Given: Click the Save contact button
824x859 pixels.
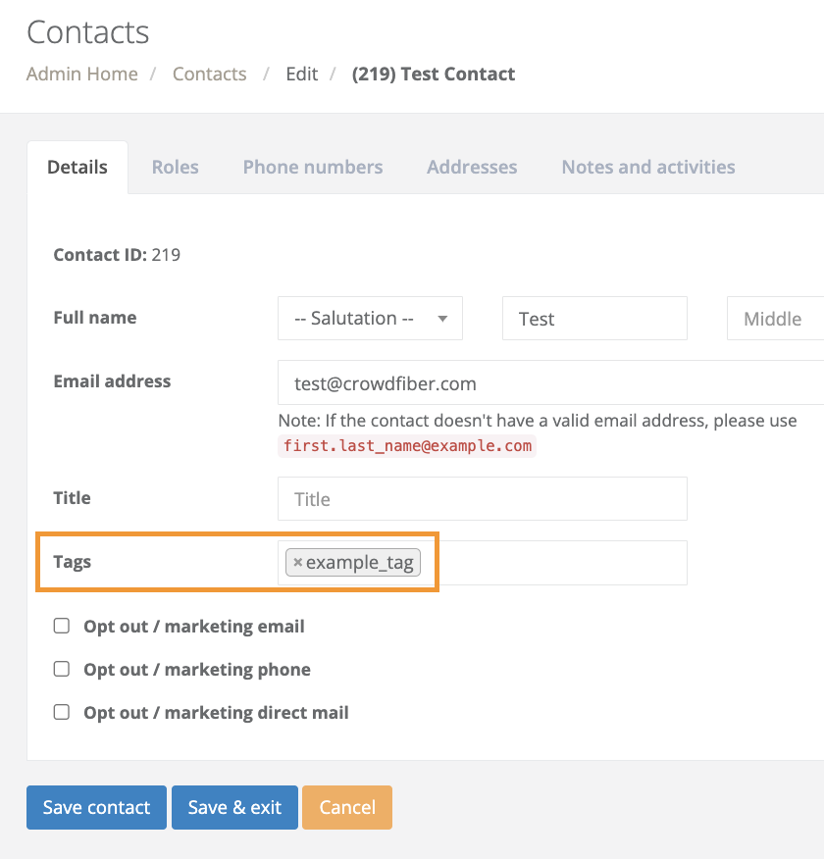Looking at the screenshot, I should [x=96, y=807].
